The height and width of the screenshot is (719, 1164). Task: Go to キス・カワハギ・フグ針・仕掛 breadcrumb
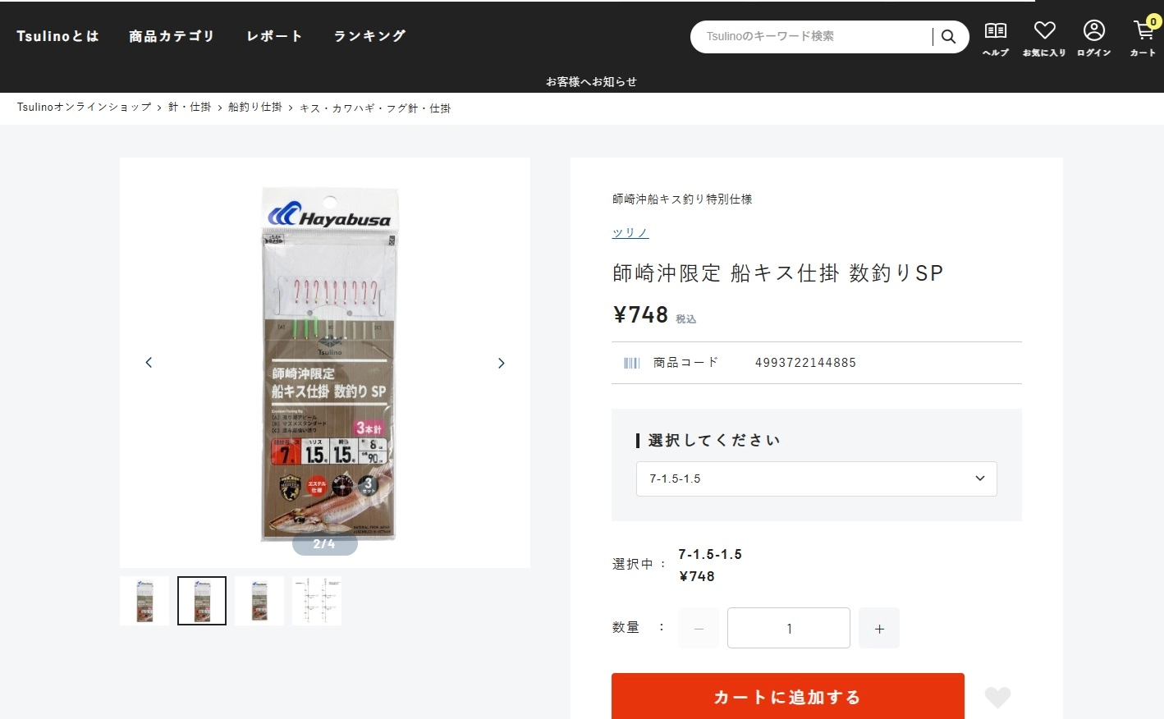(x=375, y=108)
